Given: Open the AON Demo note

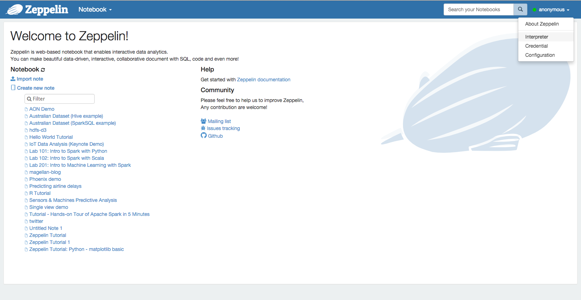Looking at the screenshot, I should [42, 109].
